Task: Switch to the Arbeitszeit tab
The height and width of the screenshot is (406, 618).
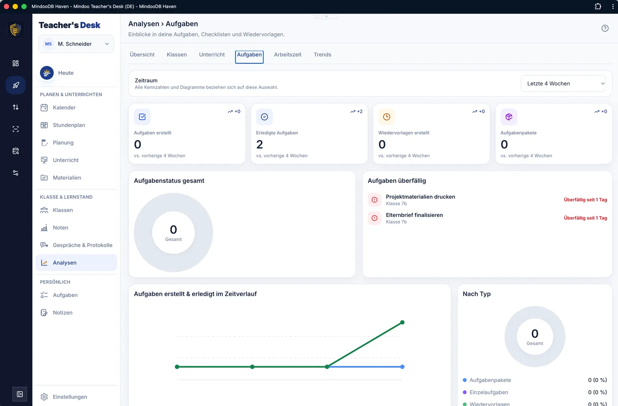Action: (x=288, y=55)
